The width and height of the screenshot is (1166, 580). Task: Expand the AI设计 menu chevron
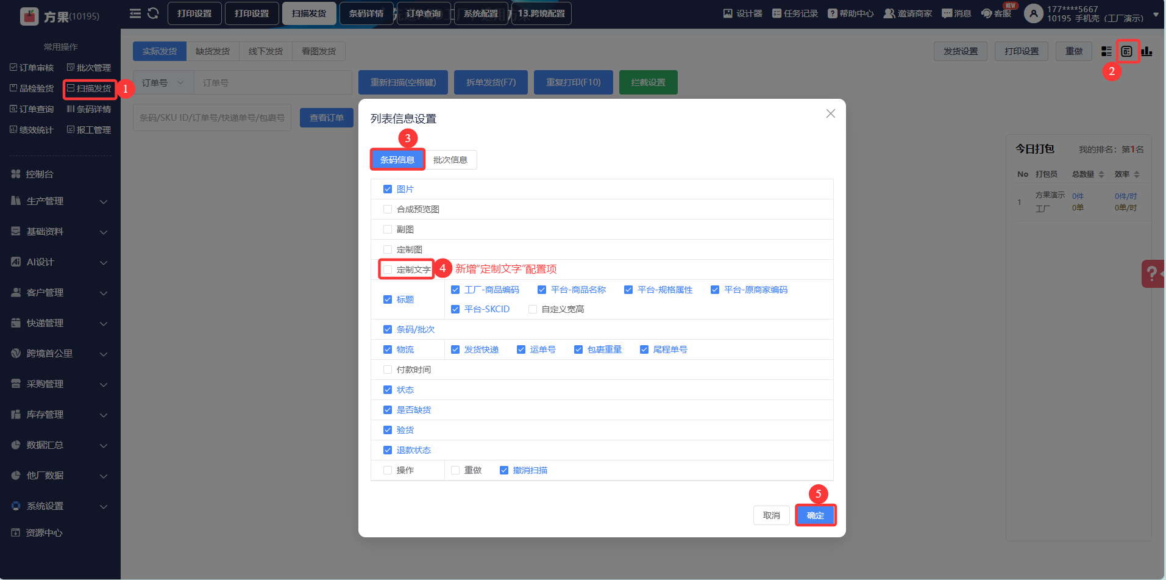(104, 263)
